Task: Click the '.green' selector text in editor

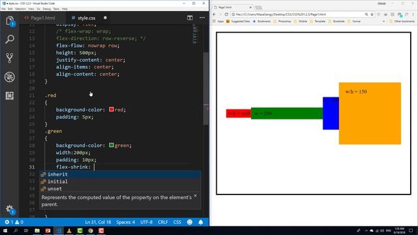Action: [54, 131]
